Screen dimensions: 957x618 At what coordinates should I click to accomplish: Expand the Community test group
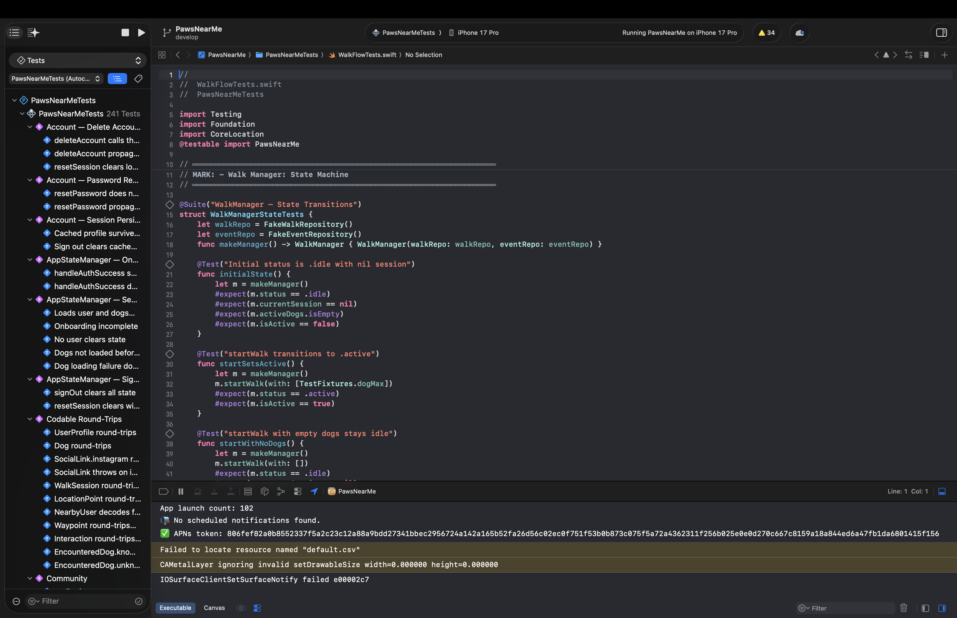coord(30,578)
